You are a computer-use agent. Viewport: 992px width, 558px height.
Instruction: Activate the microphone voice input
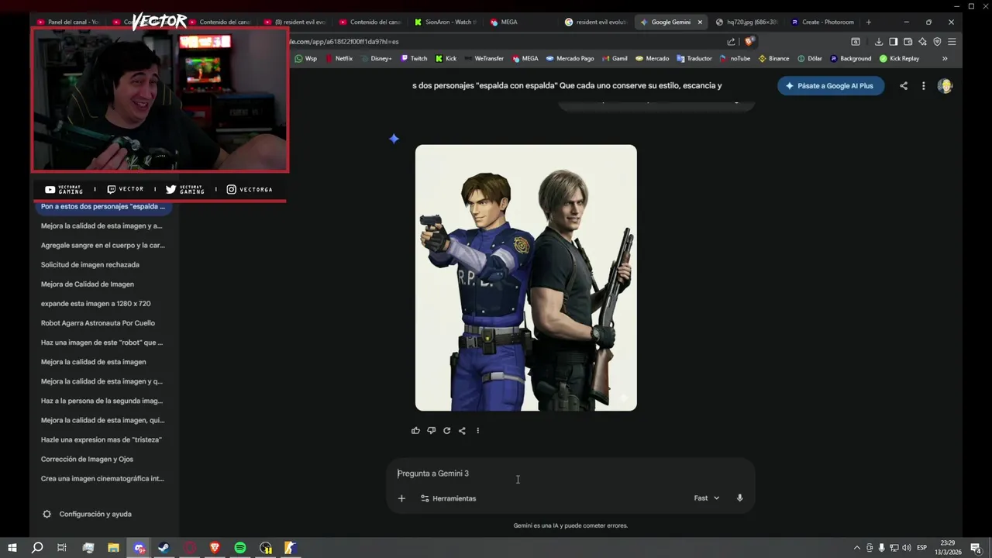pyautogui.click(x=739, y=498)
